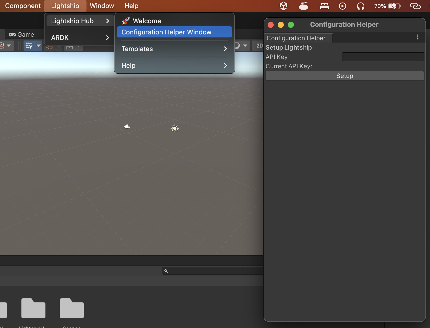The width and height of the screenshot is (430, 328).
Task: Click the play circle icon in the menu bar
Action: (342, 6)
